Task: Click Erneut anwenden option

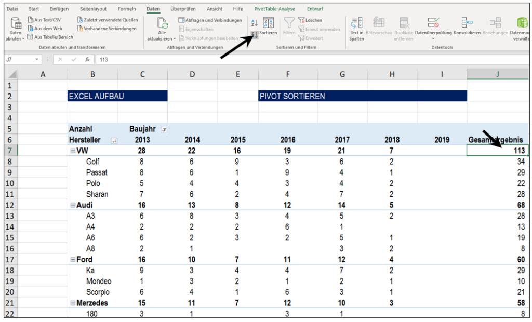Action: pos(319,29)
